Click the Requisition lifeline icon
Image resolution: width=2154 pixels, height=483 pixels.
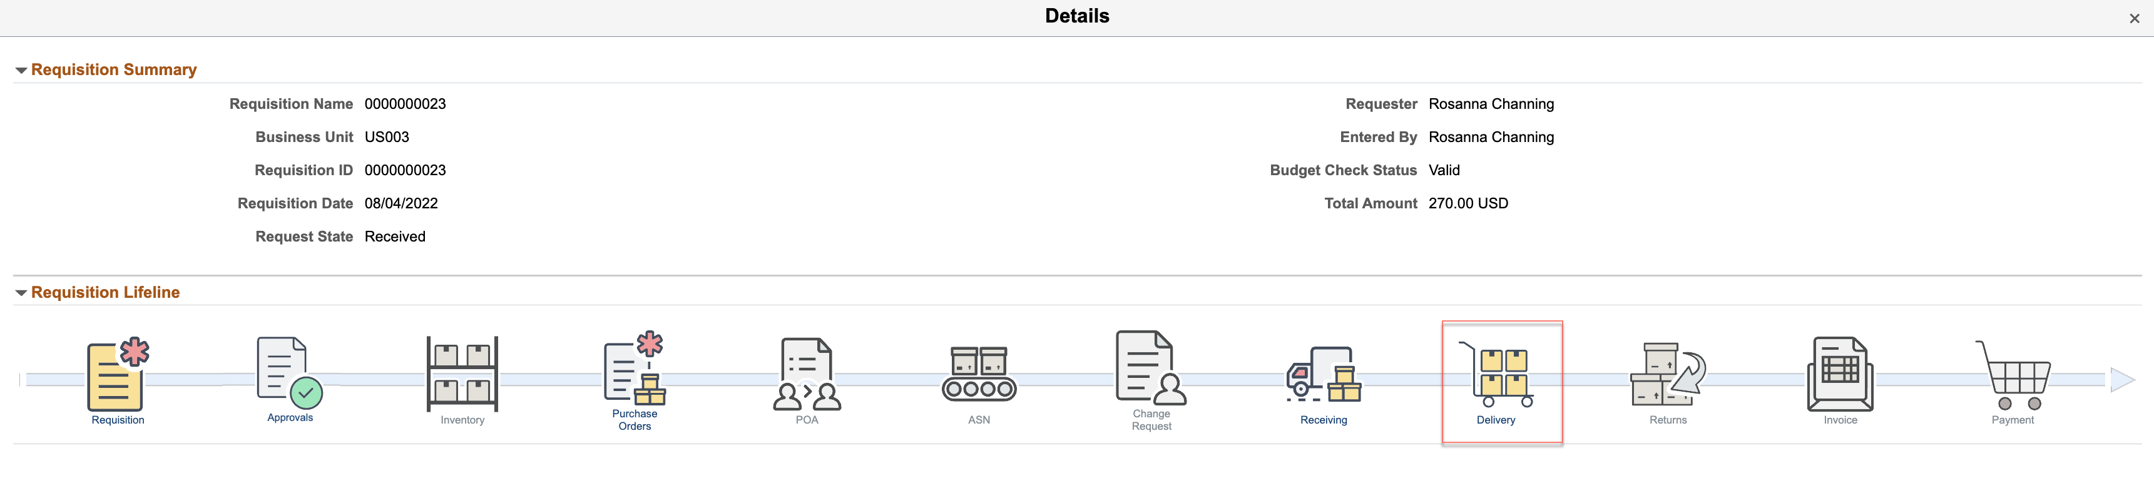tap(117, 374)
